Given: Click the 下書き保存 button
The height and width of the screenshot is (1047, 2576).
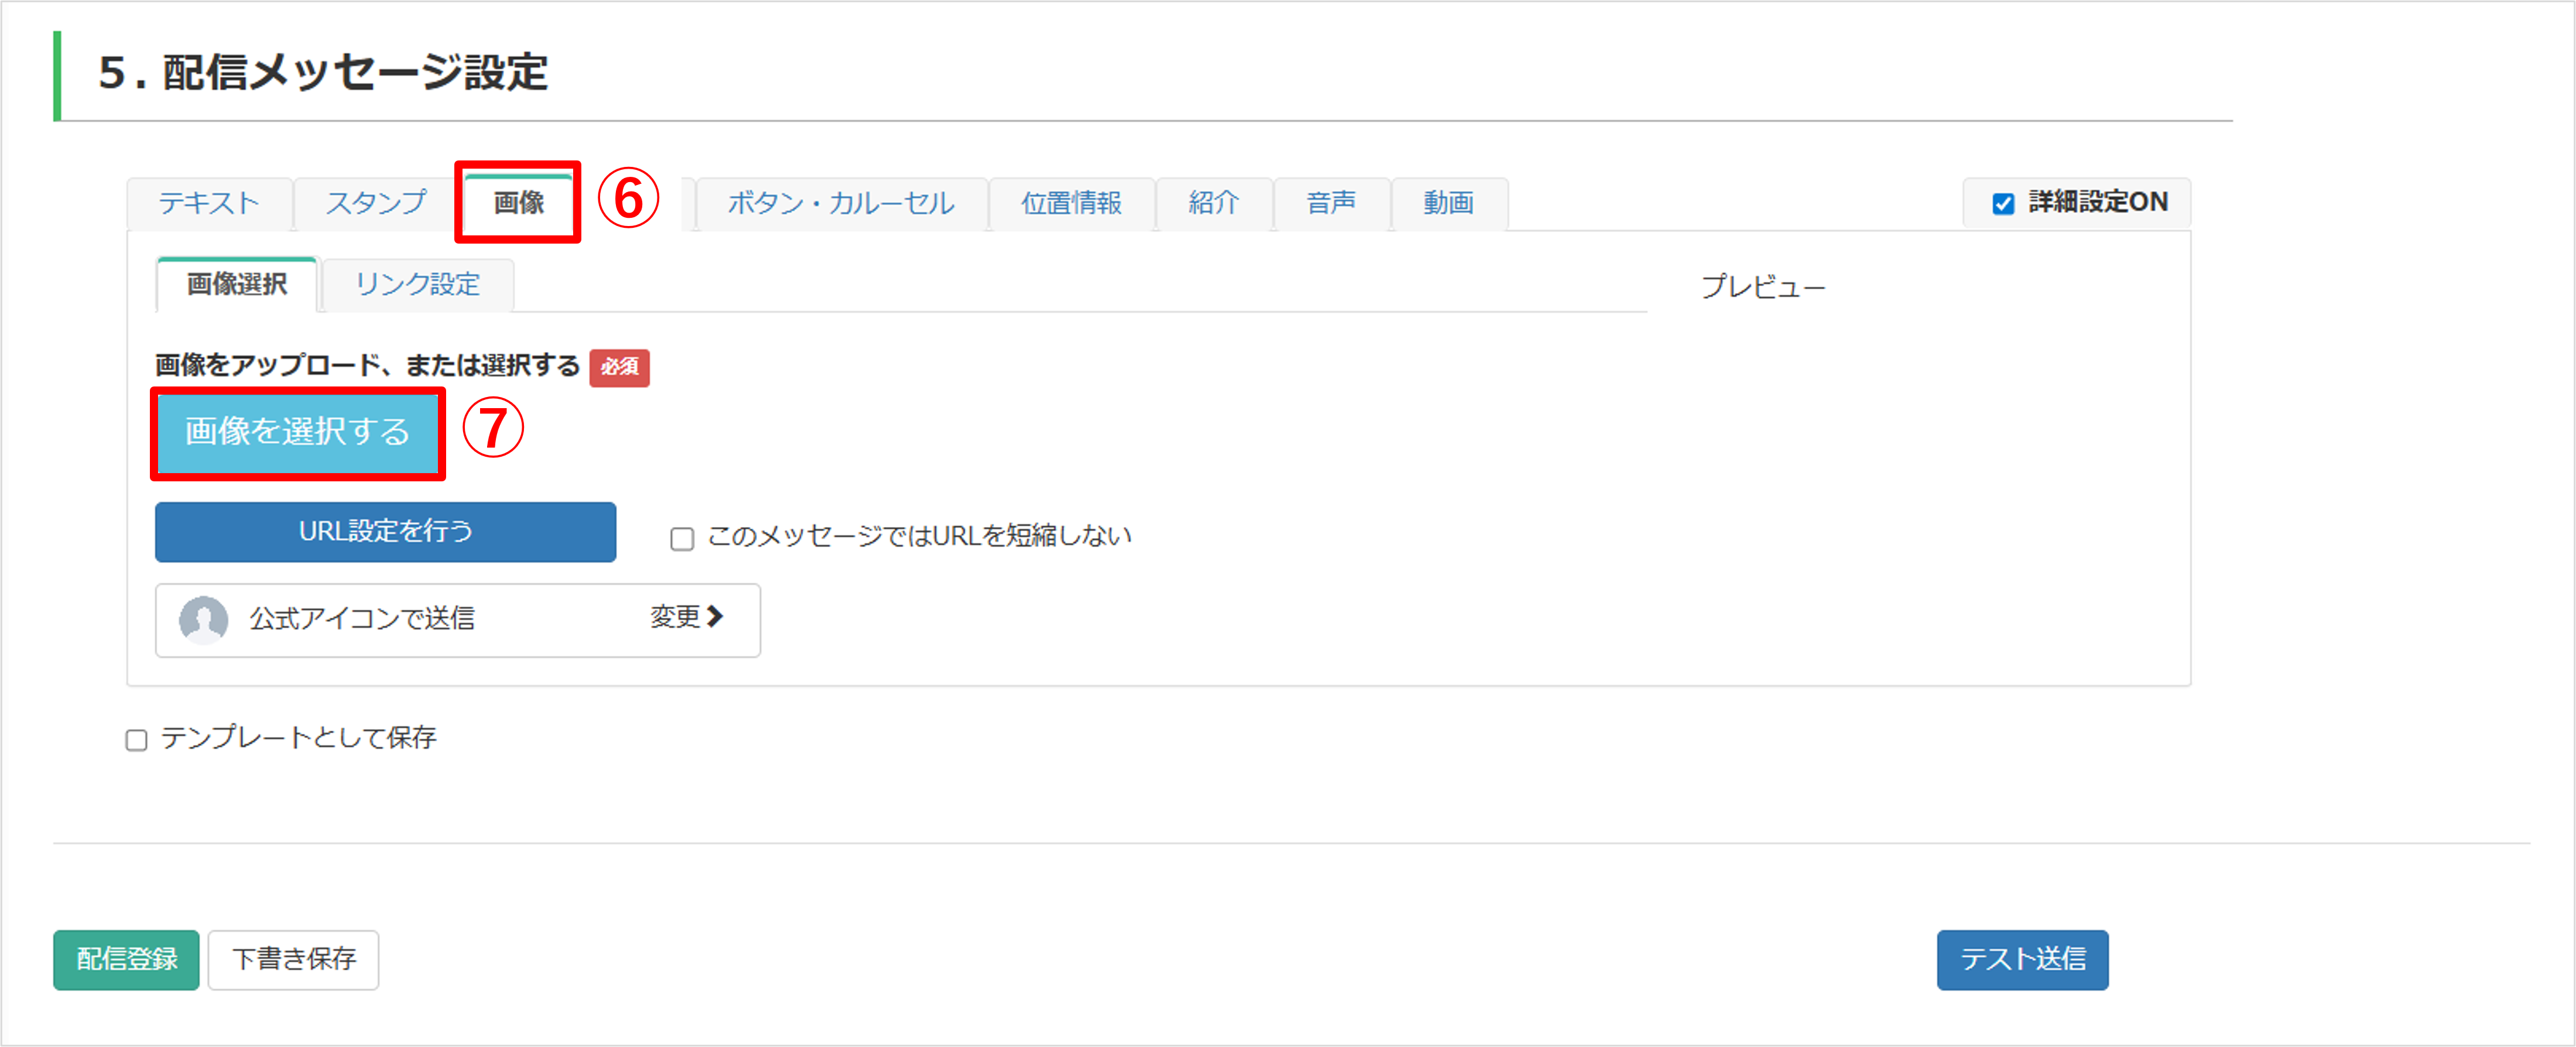Looking at the screenshot, I should click(x=294, y=960).
